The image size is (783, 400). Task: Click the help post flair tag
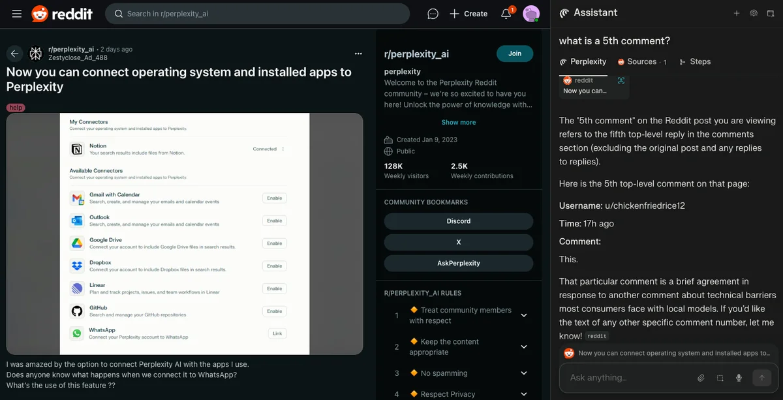pos(16,108)
